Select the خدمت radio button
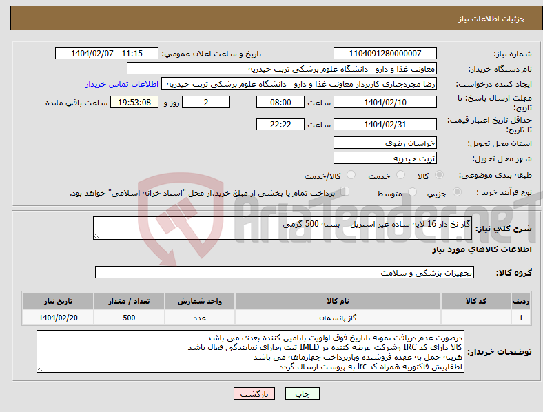543x412 pixels. click(400, 175)
